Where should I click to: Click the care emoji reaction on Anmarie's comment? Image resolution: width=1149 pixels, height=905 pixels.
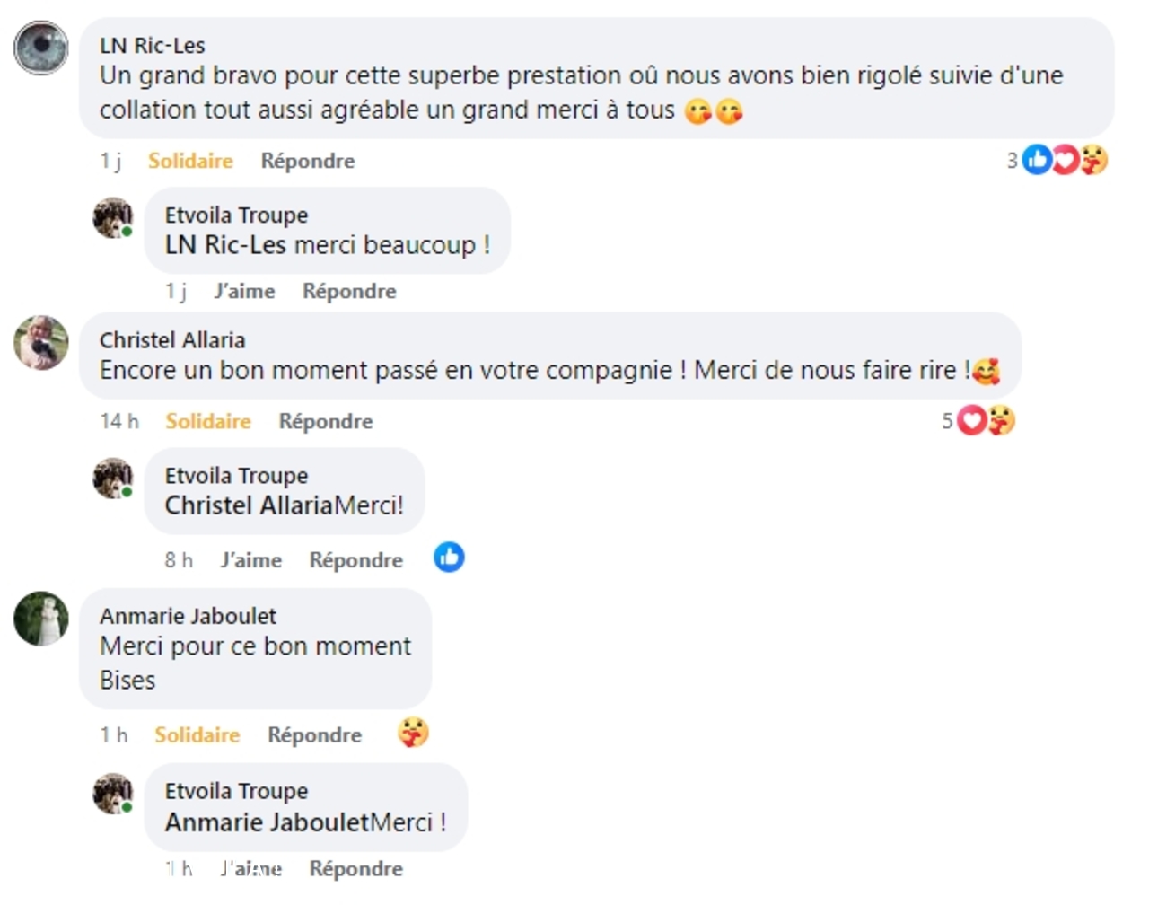pos(413,734)
